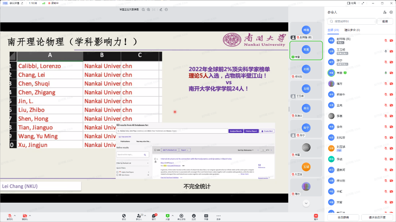Image resolution: width=396 pixels, height=222 pixels.
Task: Switch to the 建议参会 (0) tab
Action: click(352, 30)
